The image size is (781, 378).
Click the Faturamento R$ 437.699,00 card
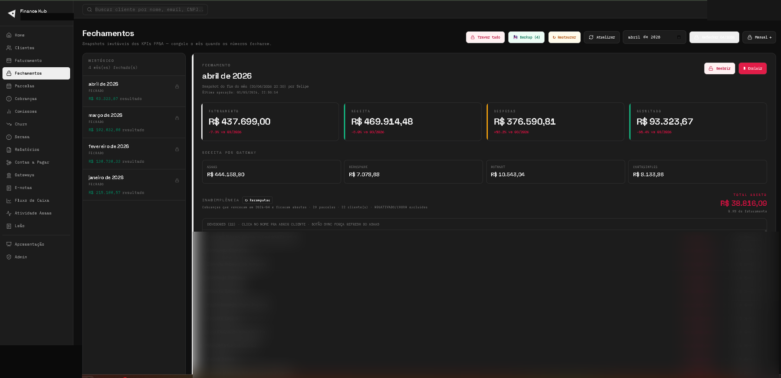tap(270, 122)
